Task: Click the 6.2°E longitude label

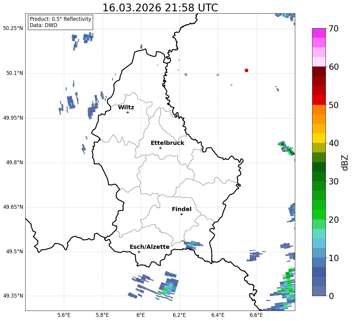Action: [x=179, y=315]
